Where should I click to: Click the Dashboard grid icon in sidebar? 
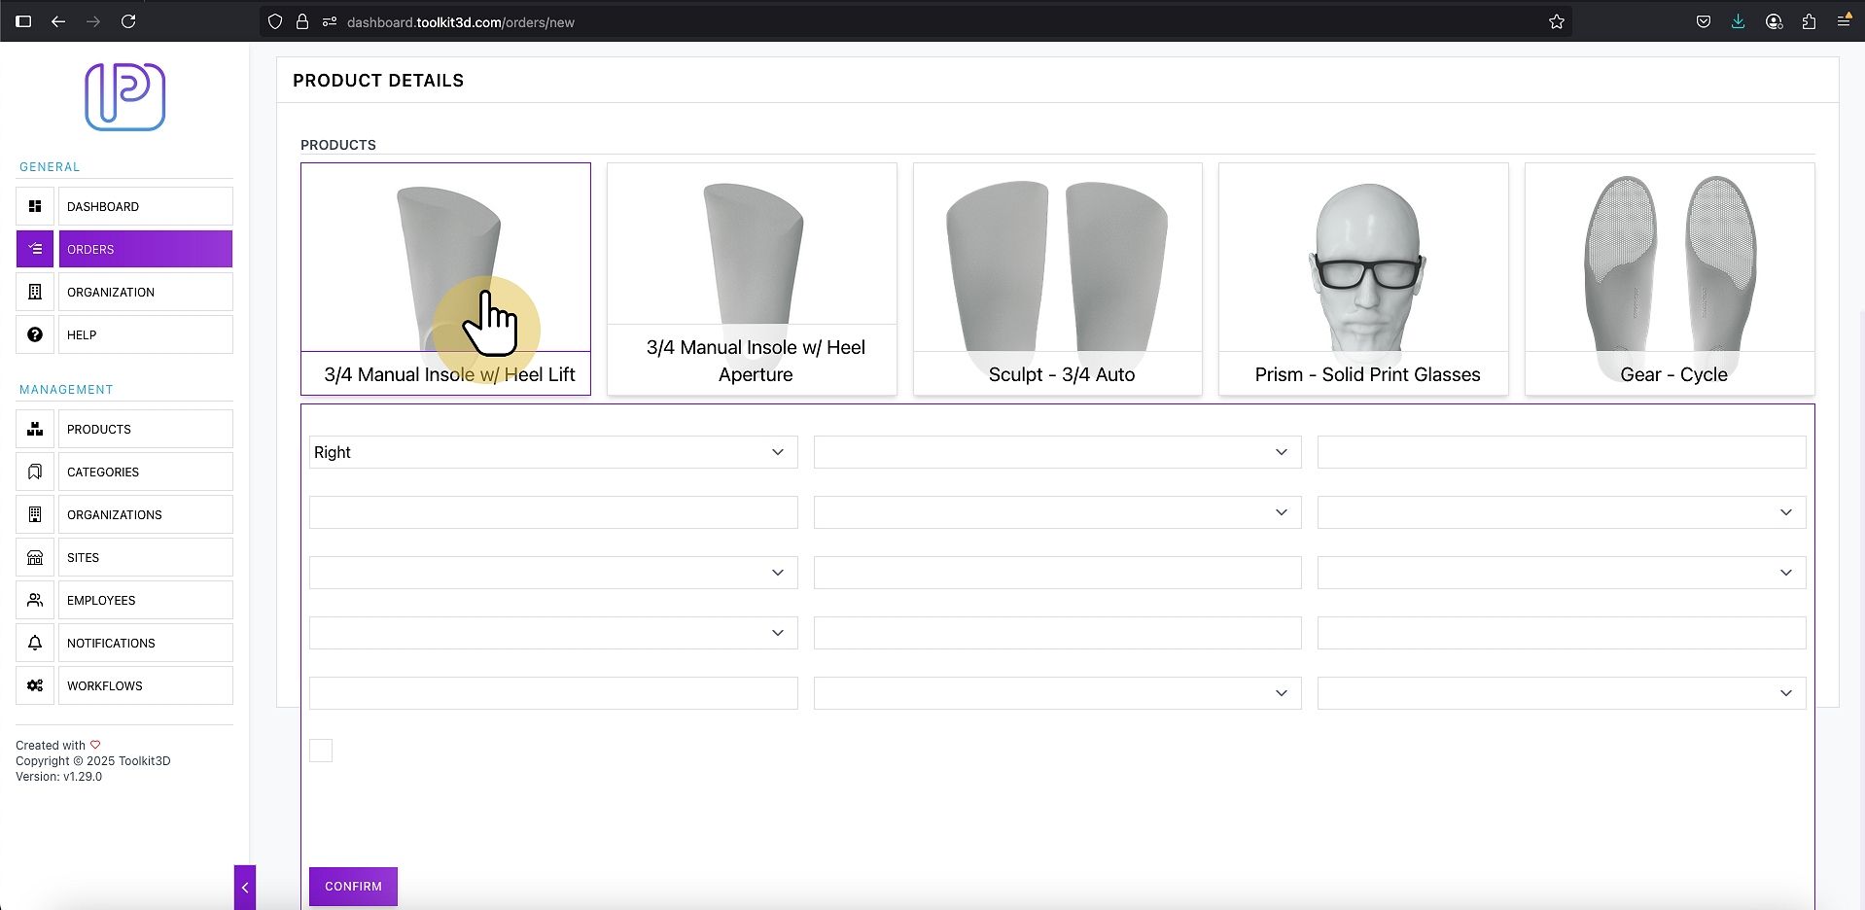[35, 206]
